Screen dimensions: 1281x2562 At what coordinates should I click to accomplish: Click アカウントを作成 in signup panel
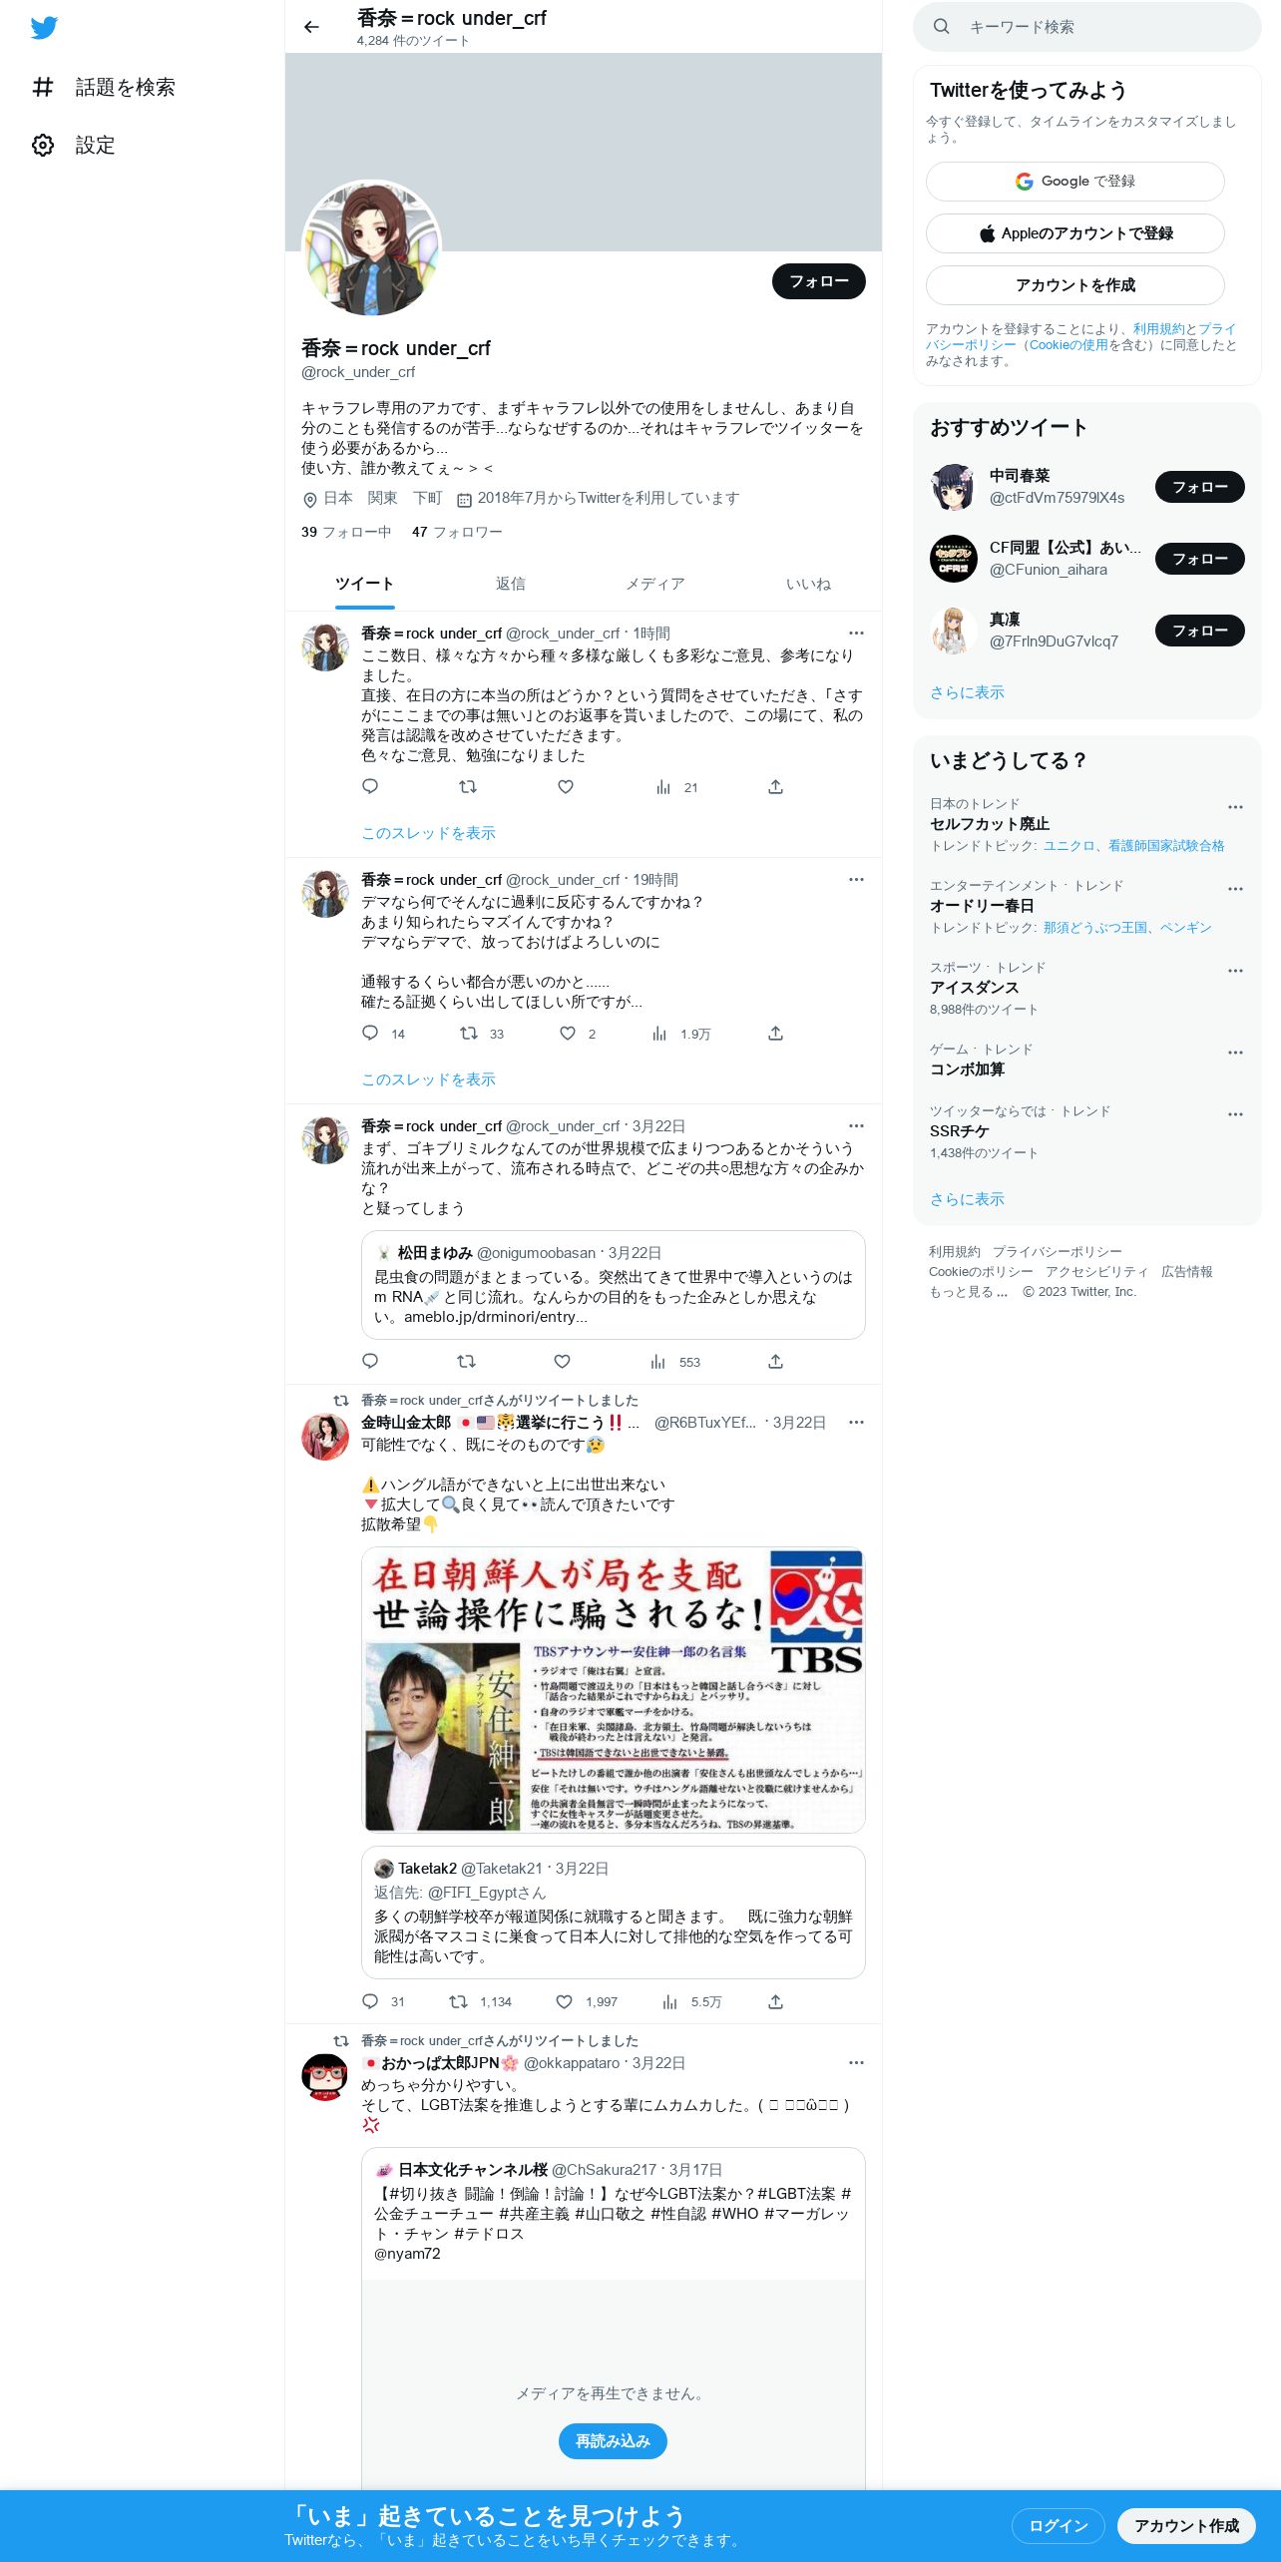pyautogui.click(x=1075, y=285)
